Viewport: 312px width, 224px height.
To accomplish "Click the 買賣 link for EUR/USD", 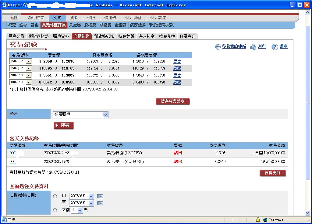I will click(177, 75).
